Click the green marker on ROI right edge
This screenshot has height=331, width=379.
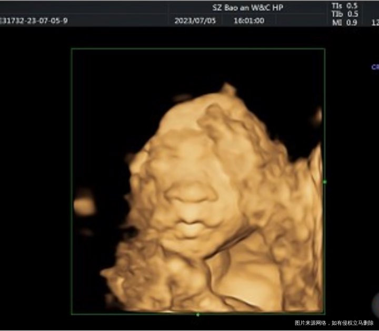(324, 182)
